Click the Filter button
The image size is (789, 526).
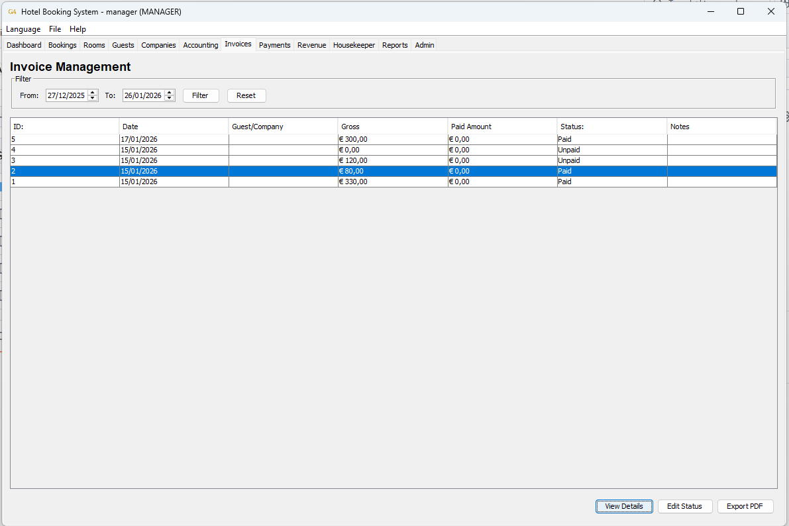(201, 95)
